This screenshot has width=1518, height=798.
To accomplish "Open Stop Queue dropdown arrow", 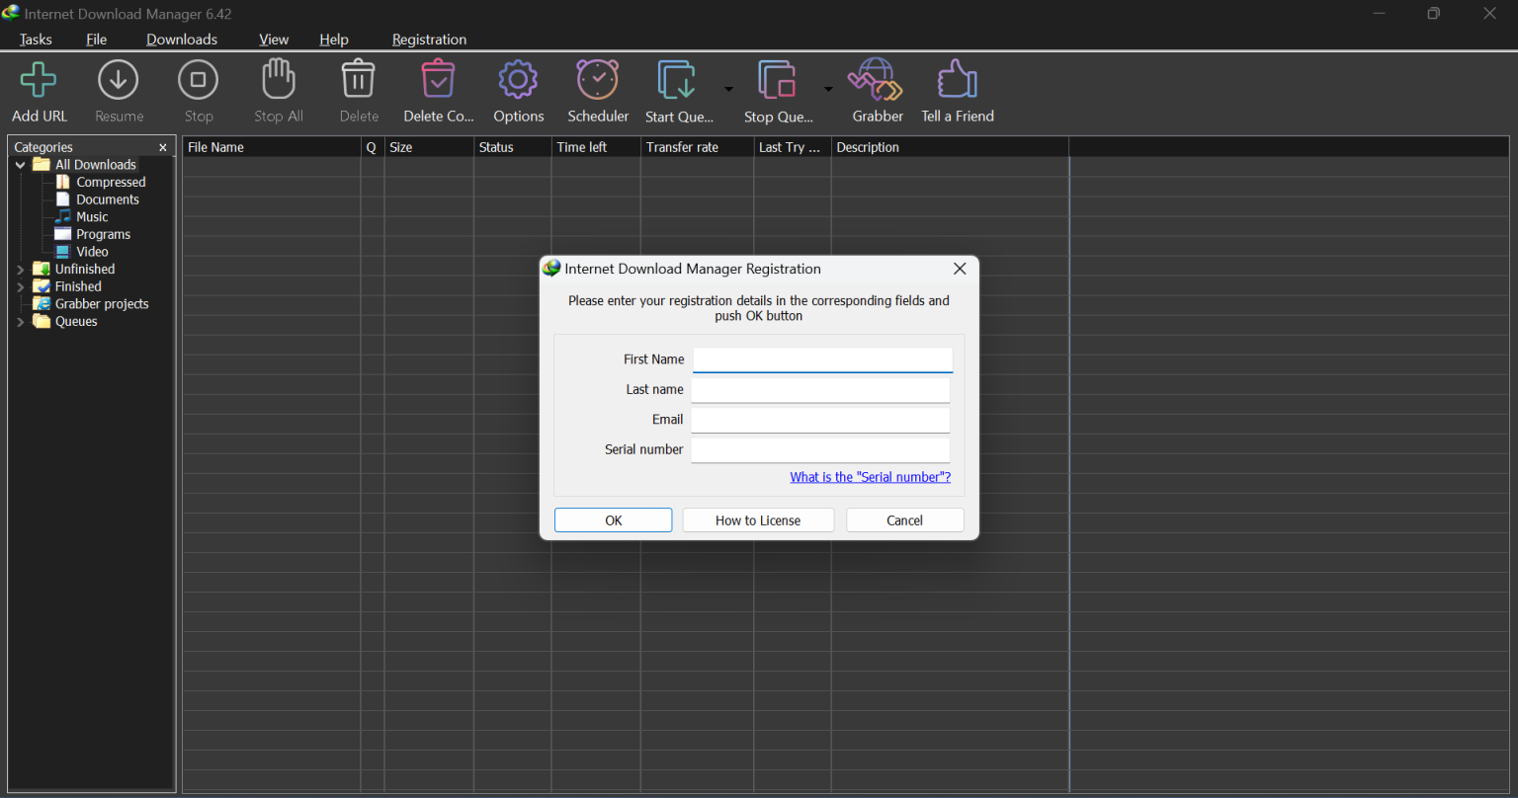I will click(x=828, y=89).
